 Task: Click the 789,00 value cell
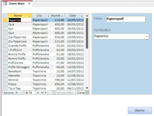pos(57,80)
